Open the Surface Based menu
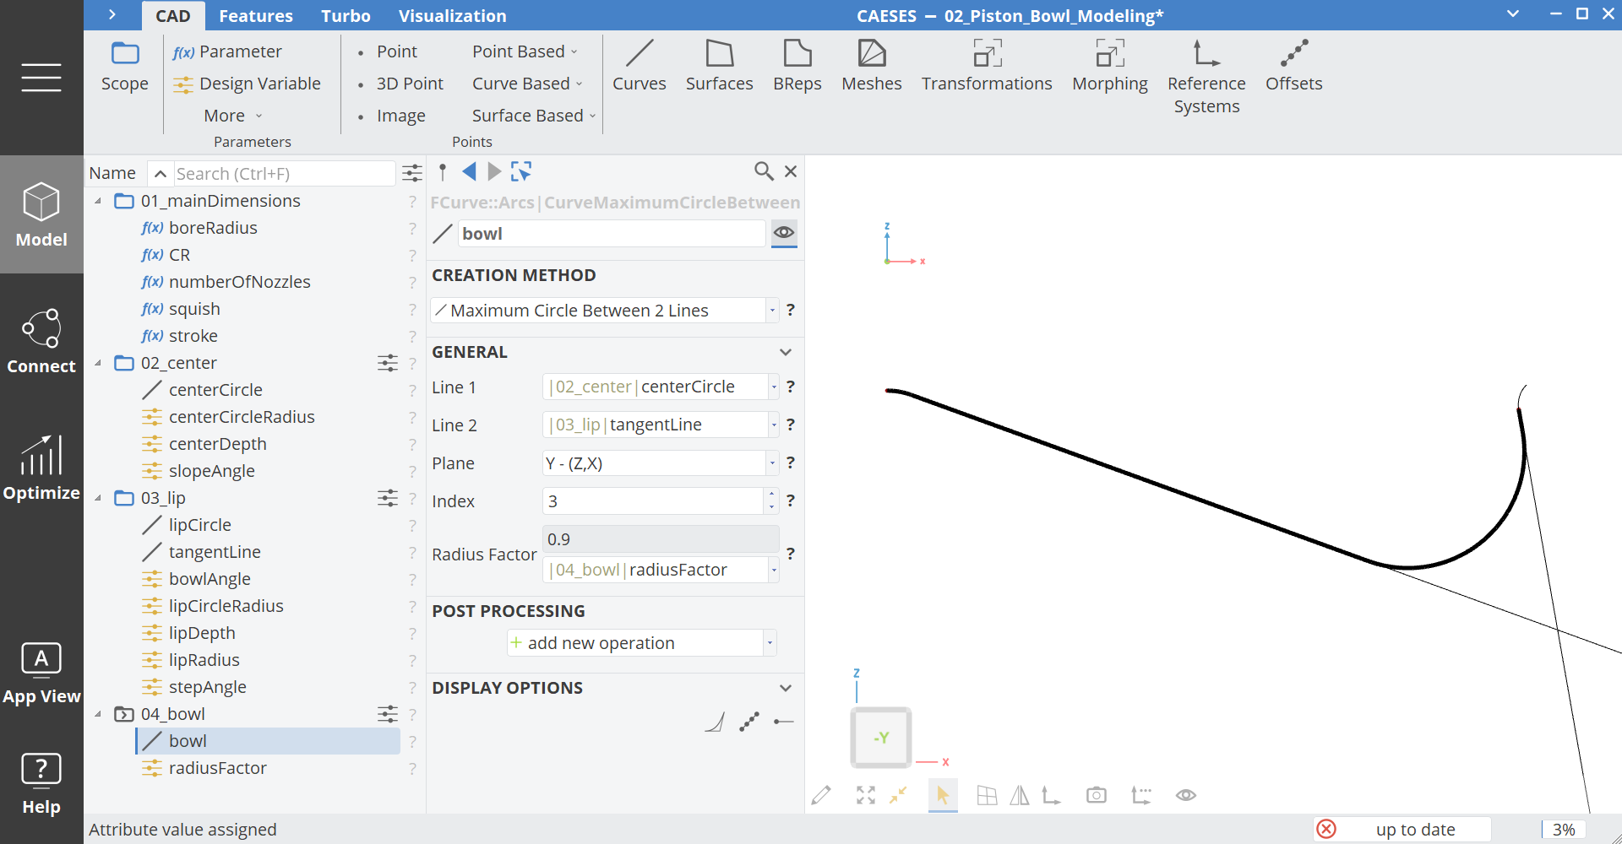 pyautogui.click(x=534, y=116)
